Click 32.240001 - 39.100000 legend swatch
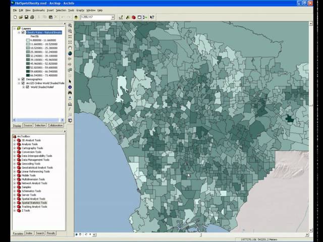The width and height of the screenshot is (323, 242). click(28, 56)
